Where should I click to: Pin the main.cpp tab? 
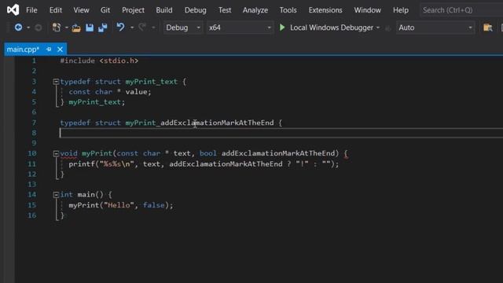tap(49, 49)
